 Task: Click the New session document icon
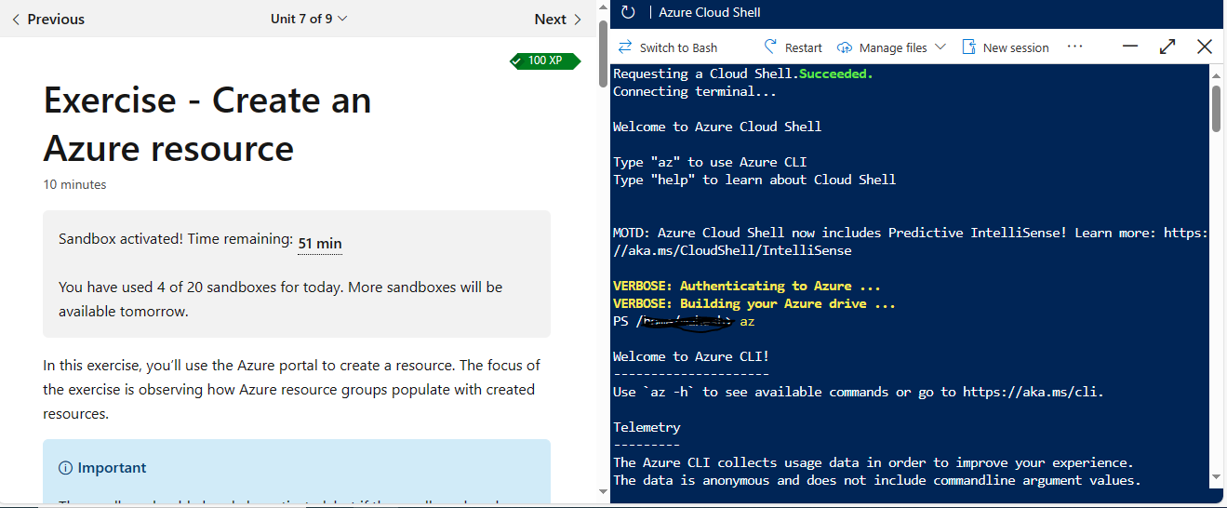tap(968, 47)
